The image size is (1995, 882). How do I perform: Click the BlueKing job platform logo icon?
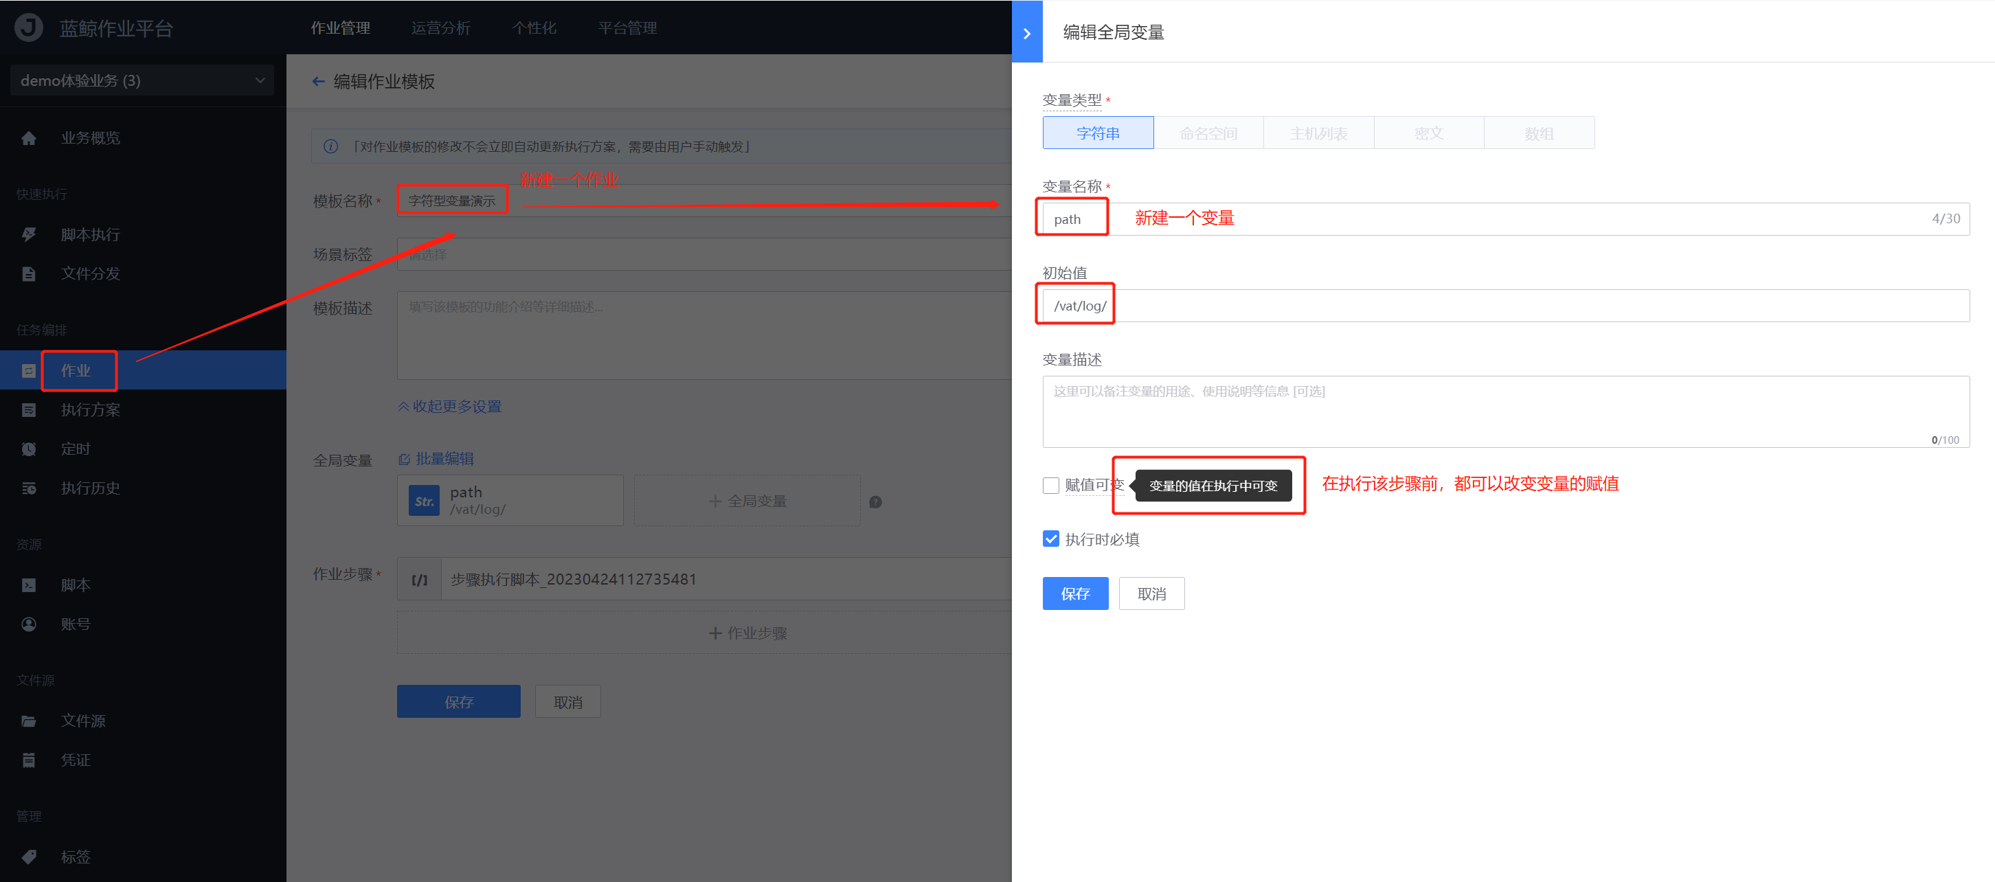click(30, 27)
